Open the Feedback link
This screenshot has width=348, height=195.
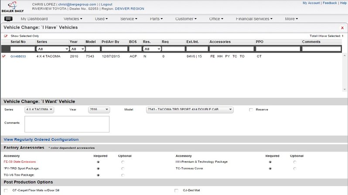click(330, 3)
